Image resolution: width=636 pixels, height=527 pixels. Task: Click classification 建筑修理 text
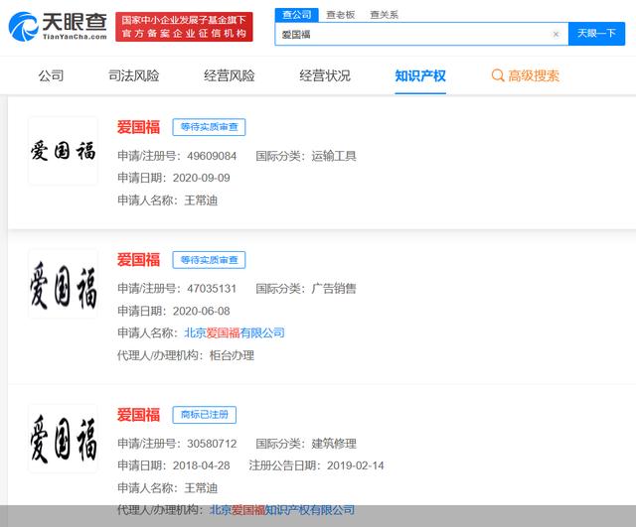coord(334,444)
